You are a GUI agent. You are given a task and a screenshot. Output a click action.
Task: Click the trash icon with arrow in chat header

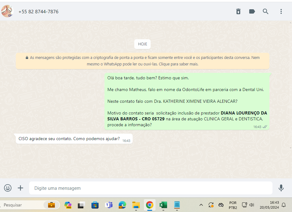238,11
